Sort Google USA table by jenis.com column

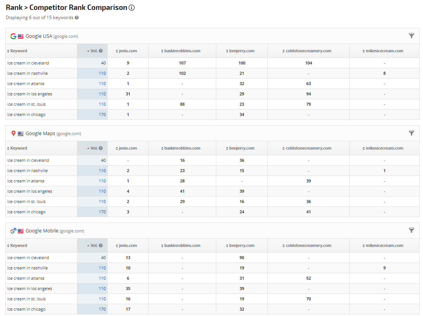pyautogui.click(x=128, y=51)
